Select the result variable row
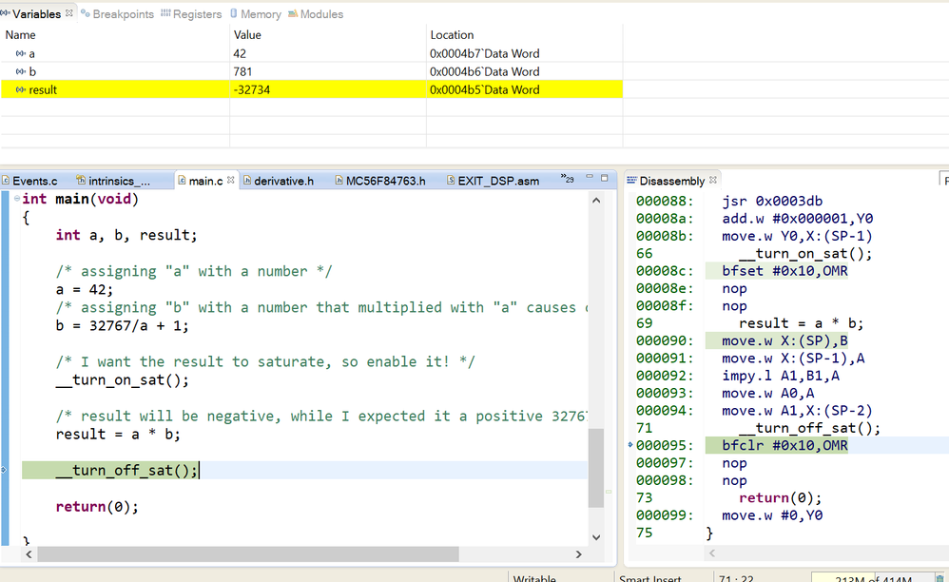Screen dimensions: 949x582 [311, 89]
